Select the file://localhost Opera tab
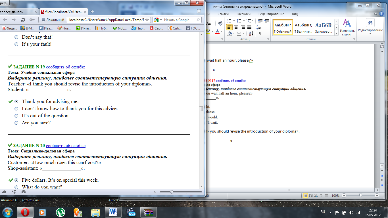388x218 pixels. (64, 12)
